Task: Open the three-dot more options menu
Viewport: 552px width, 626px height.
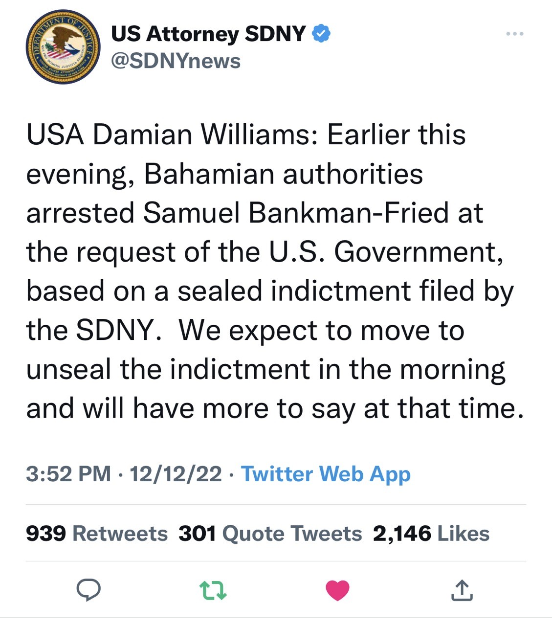Action: pyautogui.click(x=515, y=34)
